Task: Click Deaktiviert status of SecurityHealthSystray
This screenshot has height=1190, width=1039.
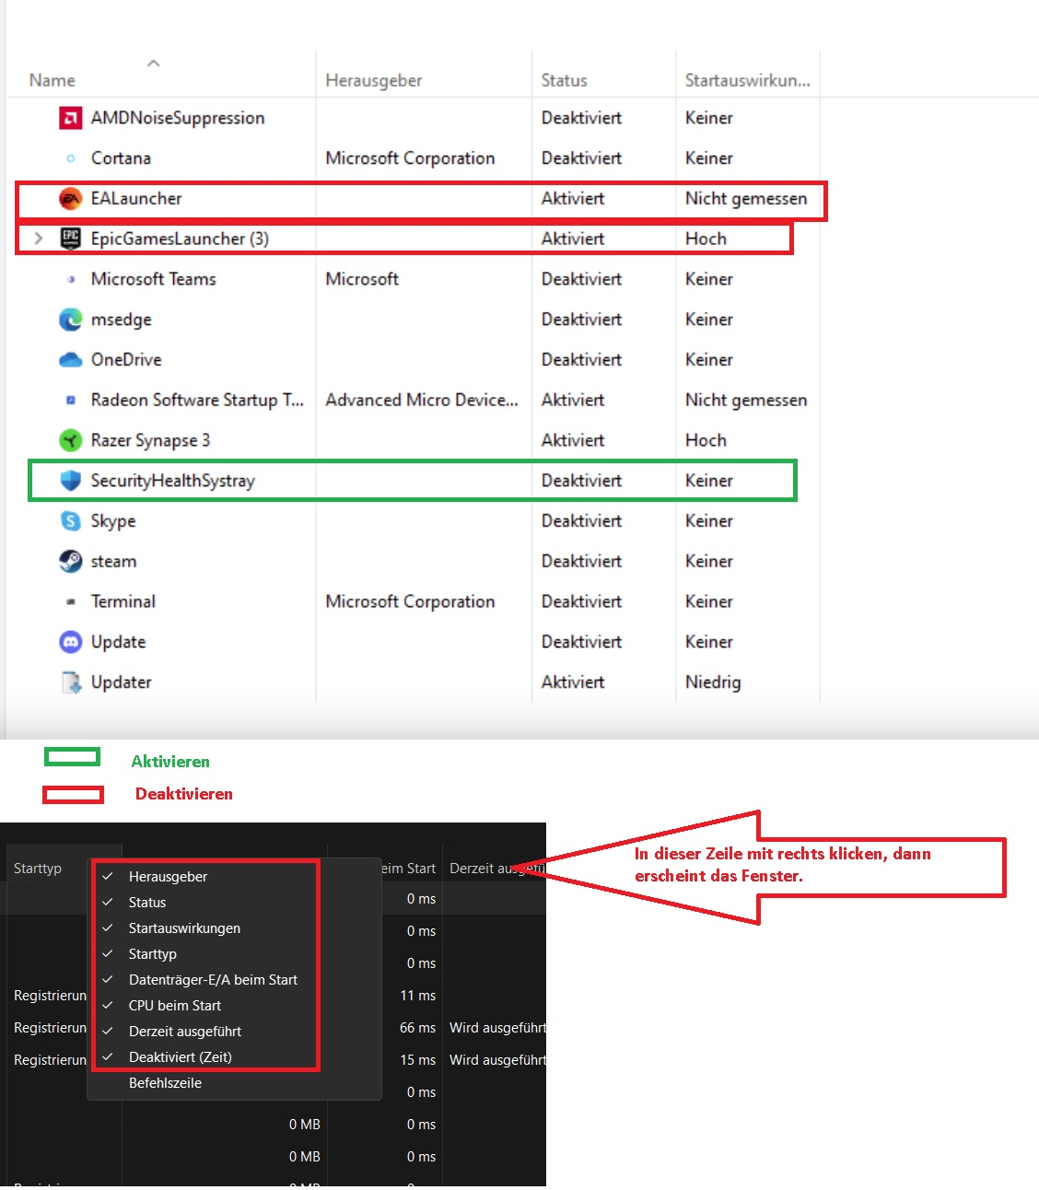Action: click(x=581, y=481)
